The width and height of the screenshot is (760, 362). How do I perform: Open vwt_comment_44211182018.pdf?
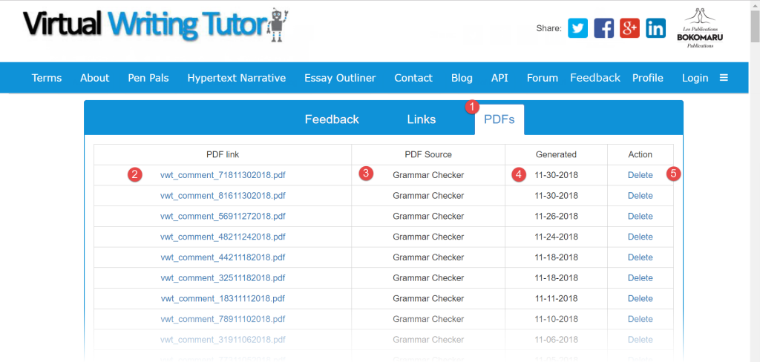point(223,257)
